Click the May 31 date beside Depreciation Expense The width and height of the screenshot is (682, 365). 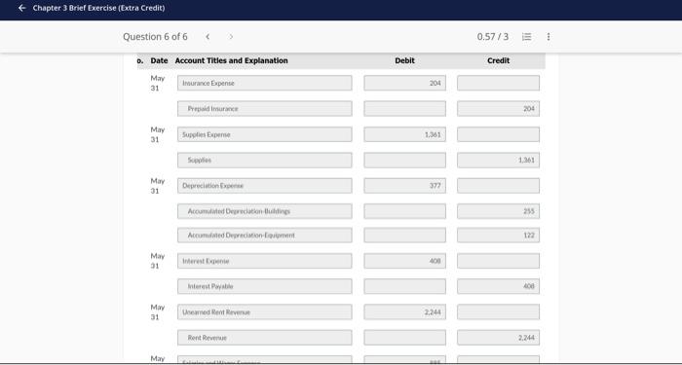(158, 186)
